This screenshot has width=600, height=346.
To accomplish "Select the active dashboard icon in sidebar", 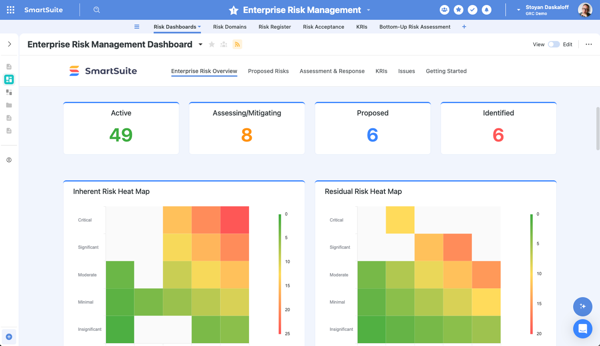I will 9,80.
